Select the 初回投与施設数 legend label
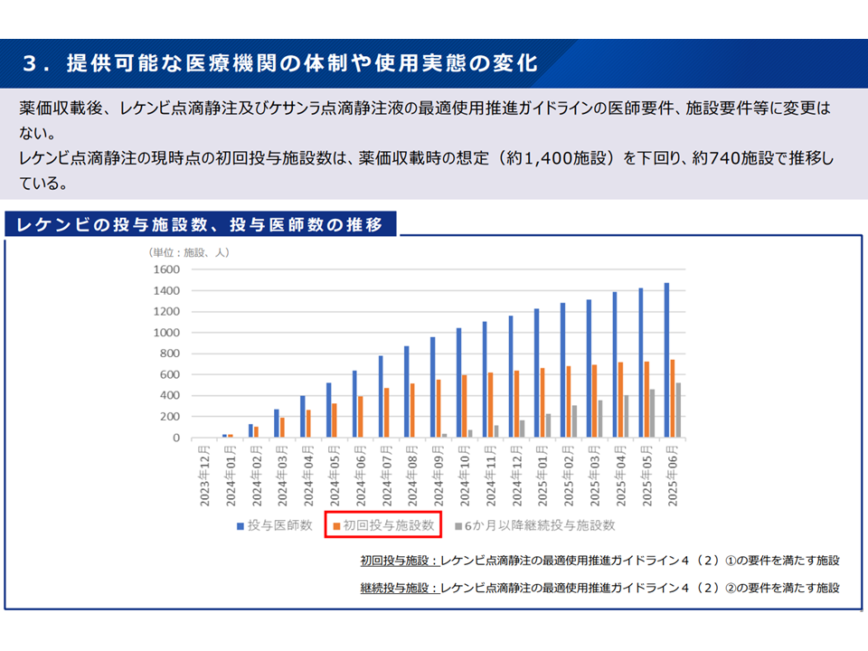This screenshot has height=651, width=868. point(389,525)
